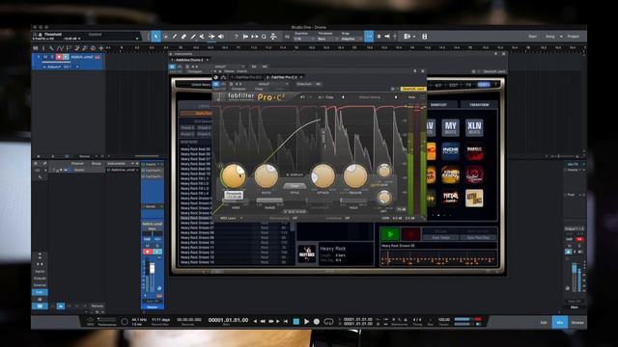Click the FabFilter Pro-C 2 plugin tab
Screen dimensions: 618x347
click(x=284, y=77)
